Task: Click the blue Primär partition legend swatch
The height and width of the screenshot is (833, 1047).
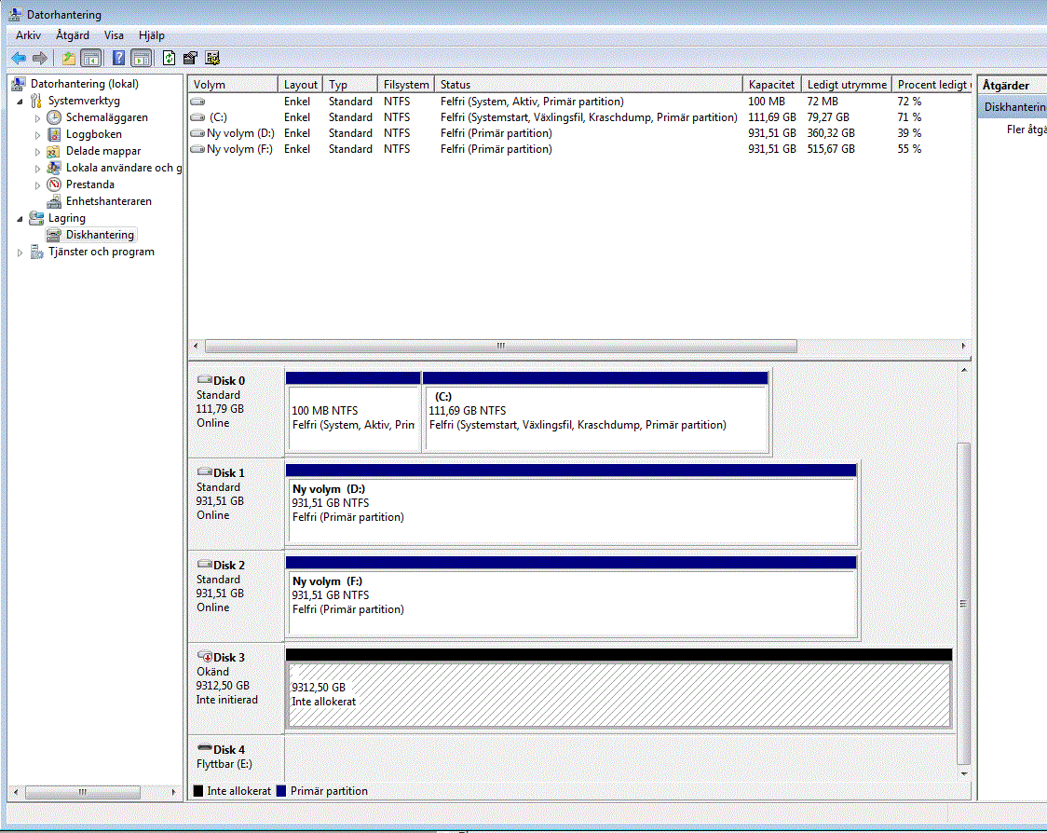Action: pos(281,791)
